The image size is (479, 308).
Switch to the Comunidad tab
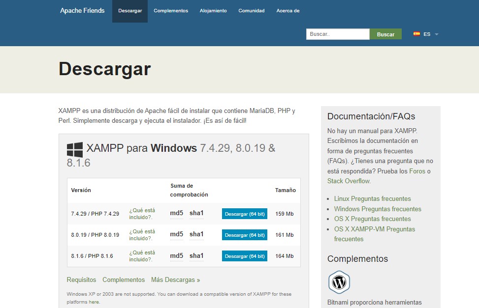coord(251,10)
